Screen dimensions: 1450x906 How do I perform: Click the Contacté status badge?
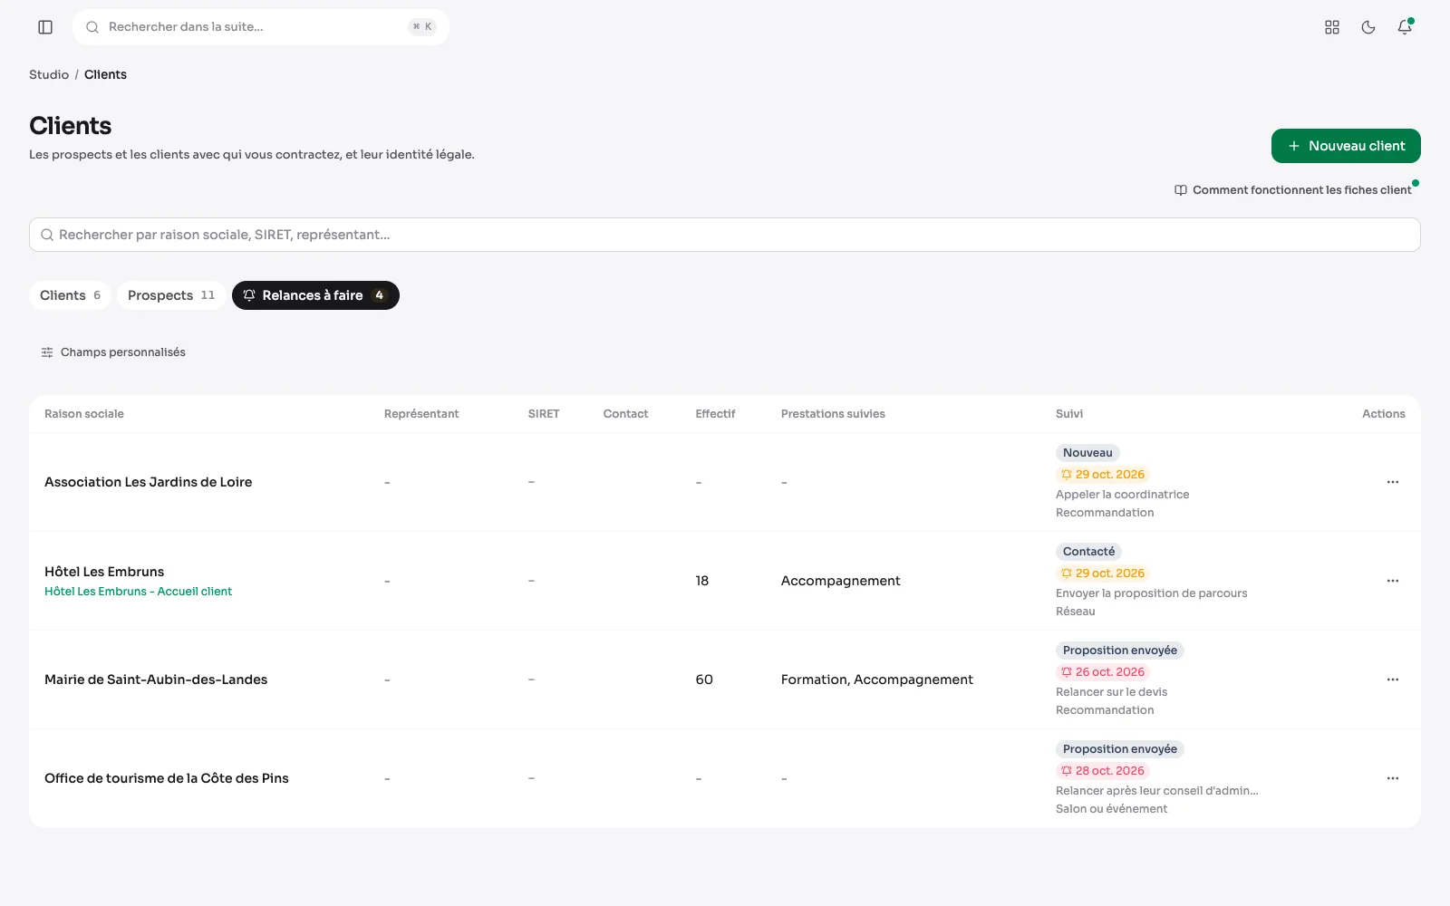pos(1088,552)
